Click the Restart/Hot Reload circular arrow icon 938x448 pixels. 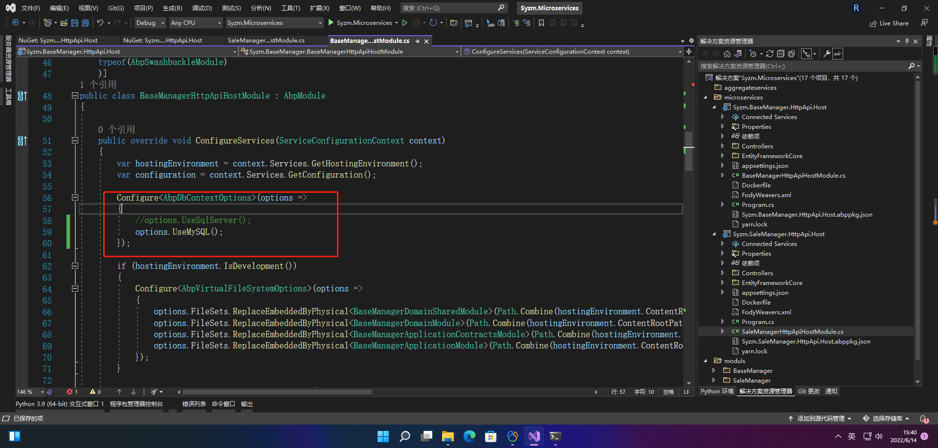click(433, 22)
